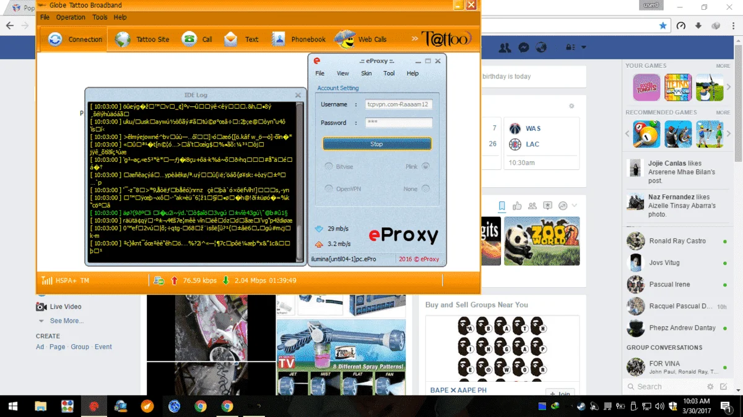Viewport: 743px width, 417px height.
Task: Open the Phonebook icon
Action: [279, 40]
